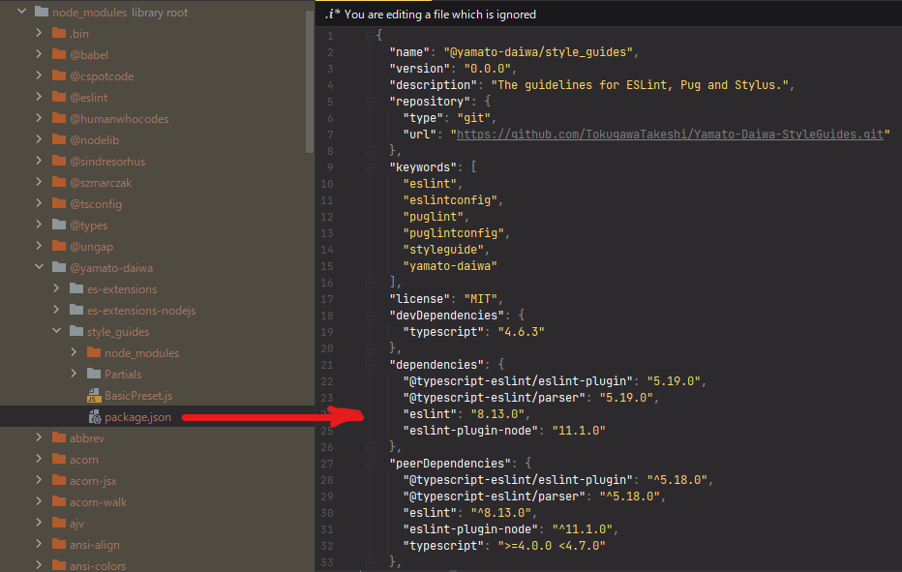Click the acorn-walk folder icon

[x=59, y=501]
